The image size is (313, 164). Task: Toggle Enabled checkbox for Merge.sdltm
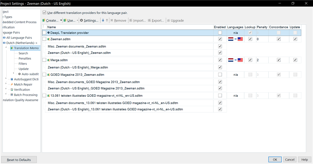220,60
